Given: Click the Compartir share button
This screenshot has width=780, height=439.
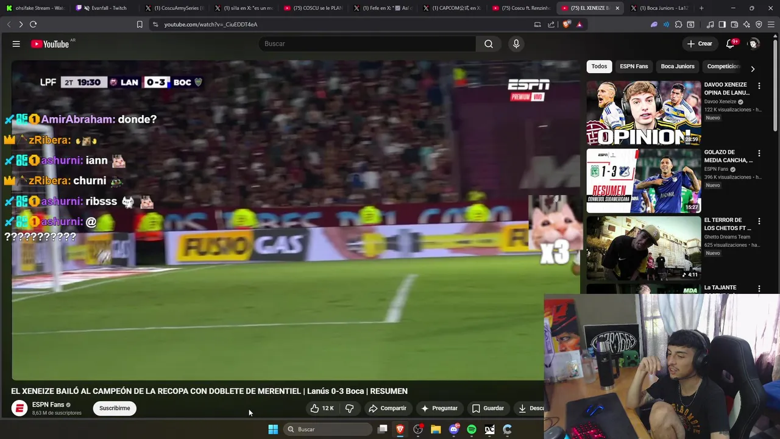Looking at the screenshot, I should [388, 409].
